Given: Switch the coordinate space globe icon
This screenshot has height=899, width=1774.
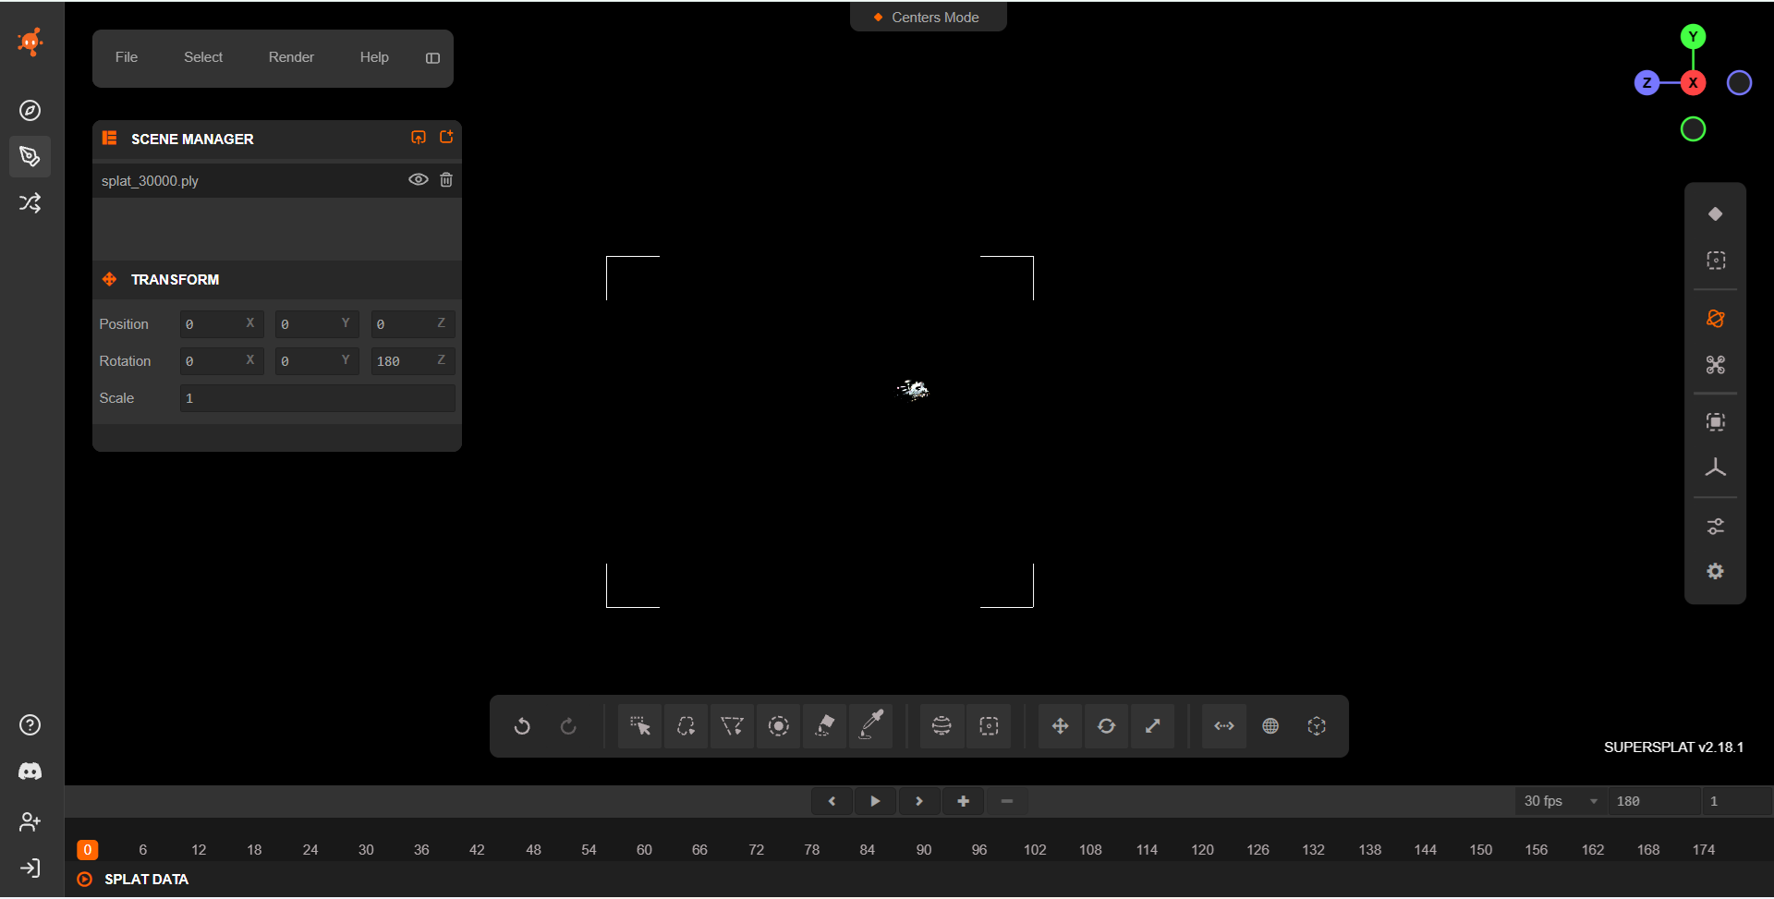Looking at the screenshot, I should tap(1270, 726).
